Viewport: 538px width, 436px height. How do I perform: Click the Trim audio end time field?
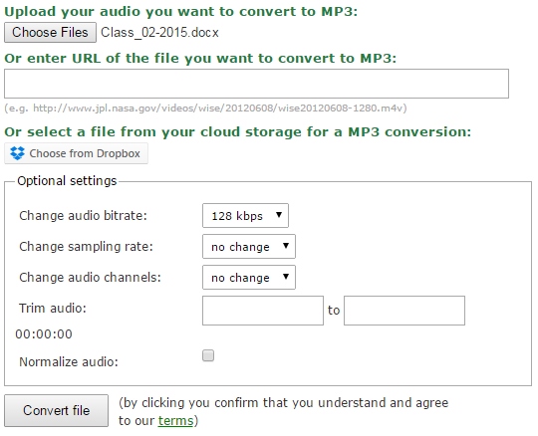[404, 311]
